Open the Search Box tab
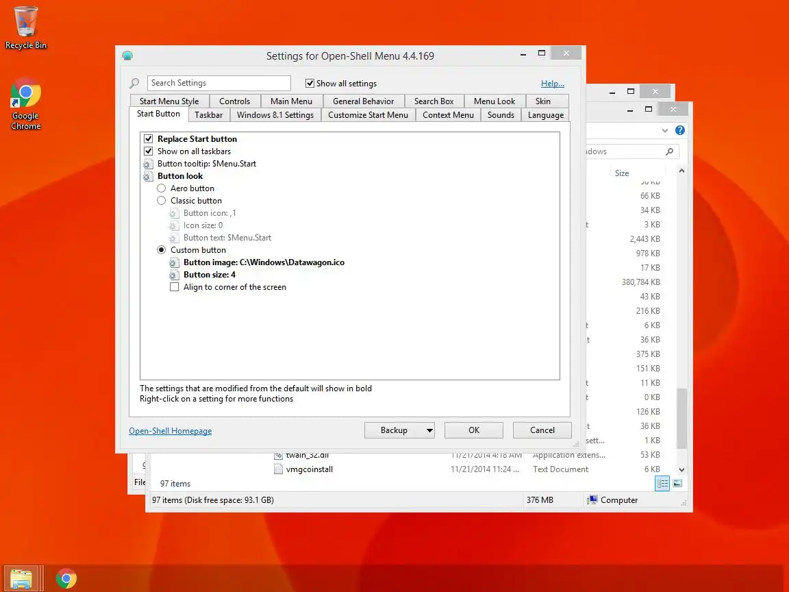This screenshot has width=789, height=592. click(434, 101)
